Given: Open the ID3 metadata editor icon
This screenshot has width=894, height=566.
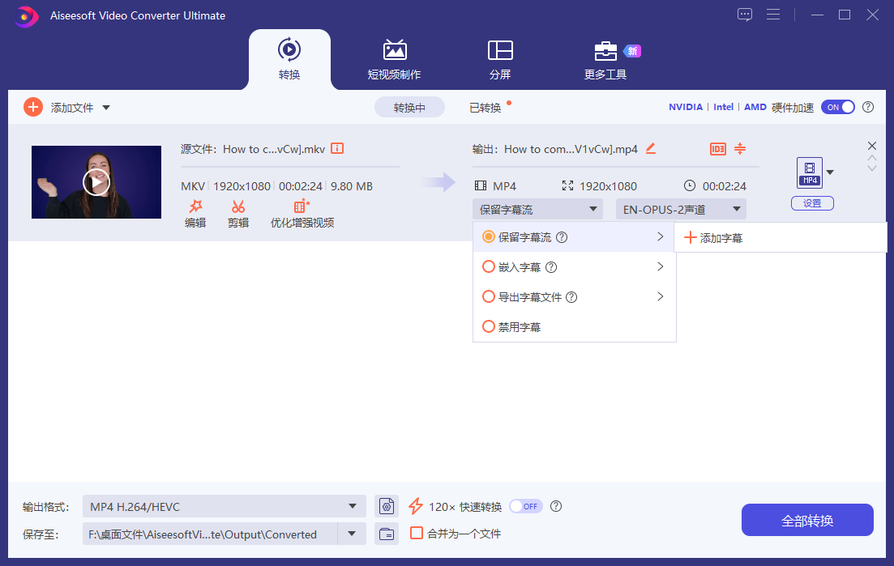Looking at the screenshot, I should (x=718, y=149).
